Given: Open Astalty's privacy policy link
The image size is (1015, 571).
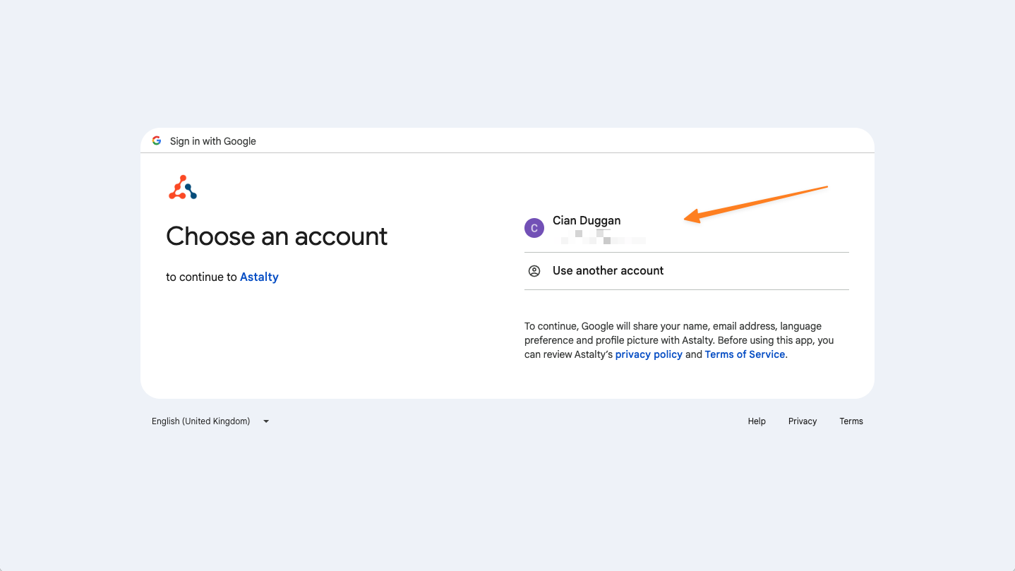Looking at the screenshot, I should pyautogui.click(x=649, y=354).
